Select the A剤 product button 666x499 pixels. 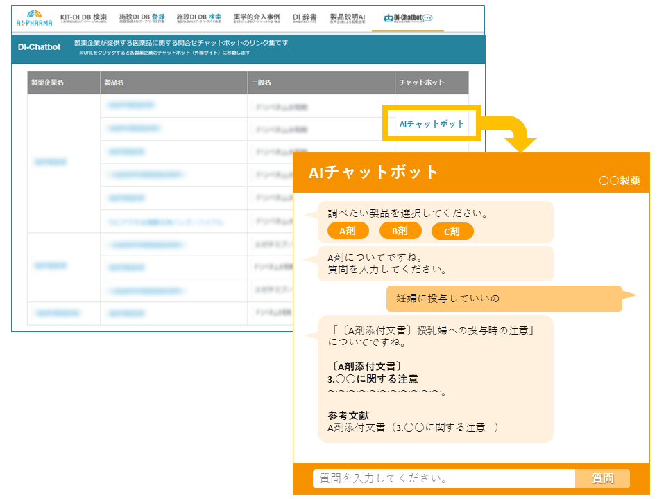click(x=348, y=231)
